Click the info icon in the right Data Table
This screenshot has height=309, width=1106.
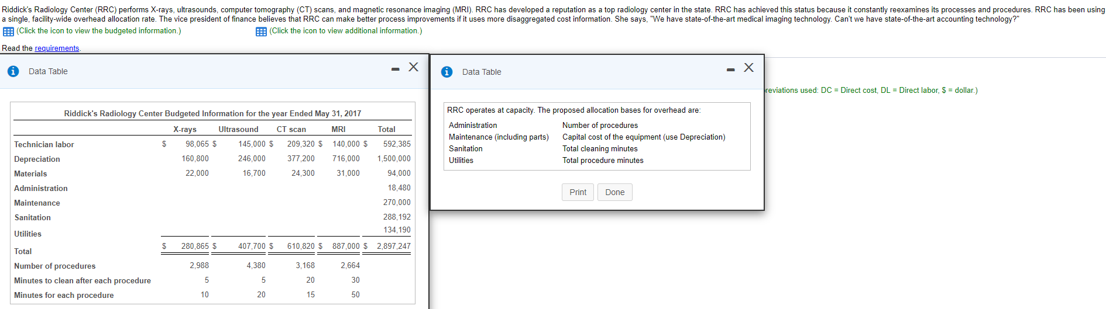click(446, 72)
